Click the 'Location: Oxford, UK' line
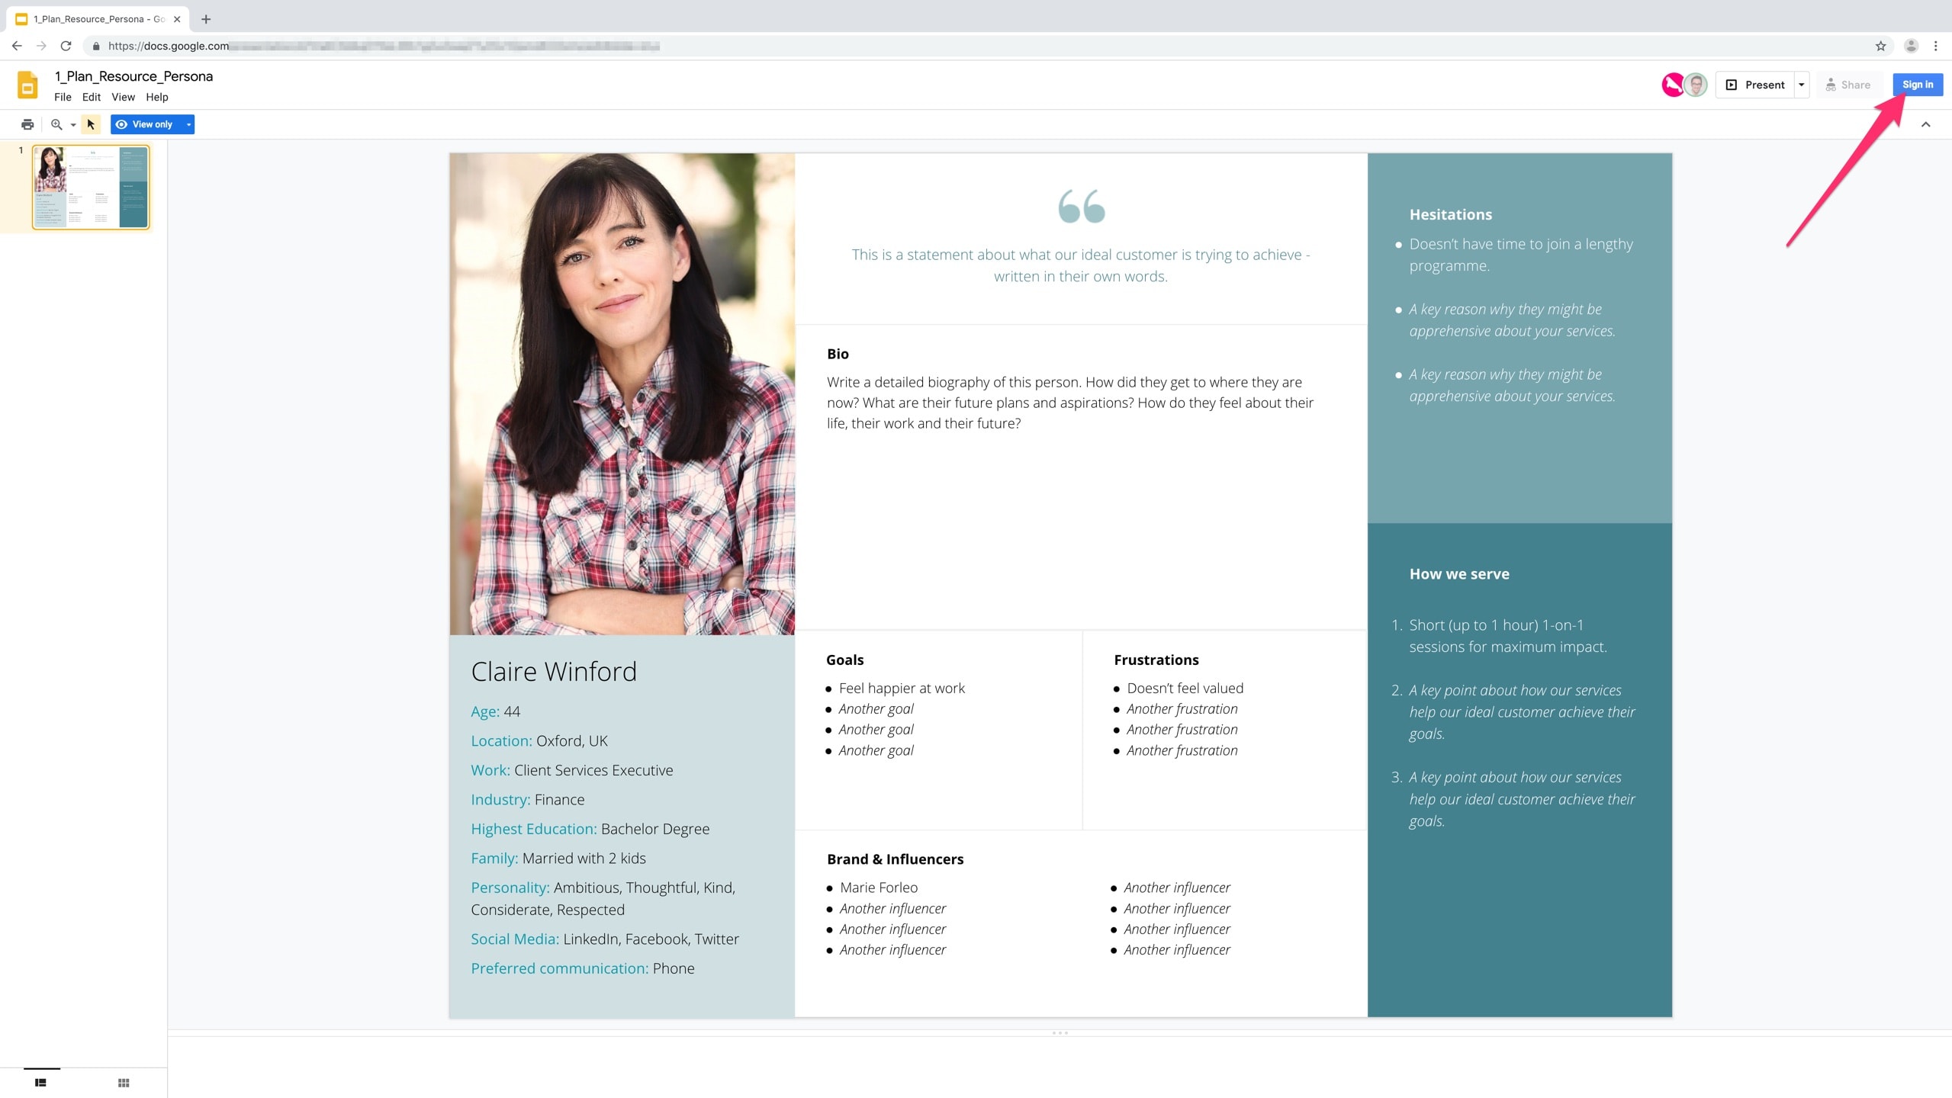 (x=539, y=740)
